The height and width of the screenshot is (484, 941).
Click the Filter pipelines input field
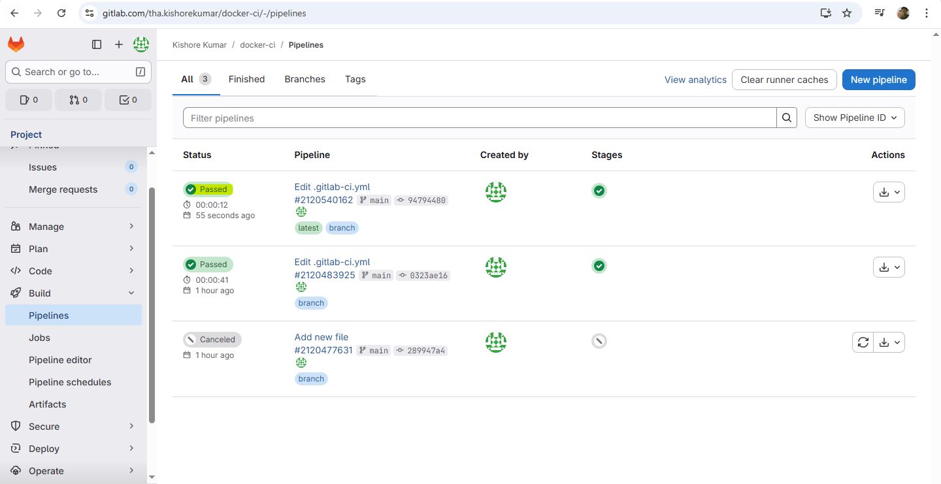[x=479, y=118]
